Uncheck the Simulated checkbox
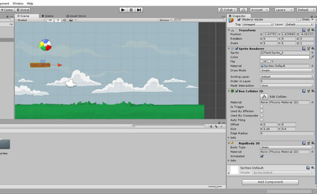Viewport: 317px width, 194px height. pyautogui.click(x=262, y=156)
